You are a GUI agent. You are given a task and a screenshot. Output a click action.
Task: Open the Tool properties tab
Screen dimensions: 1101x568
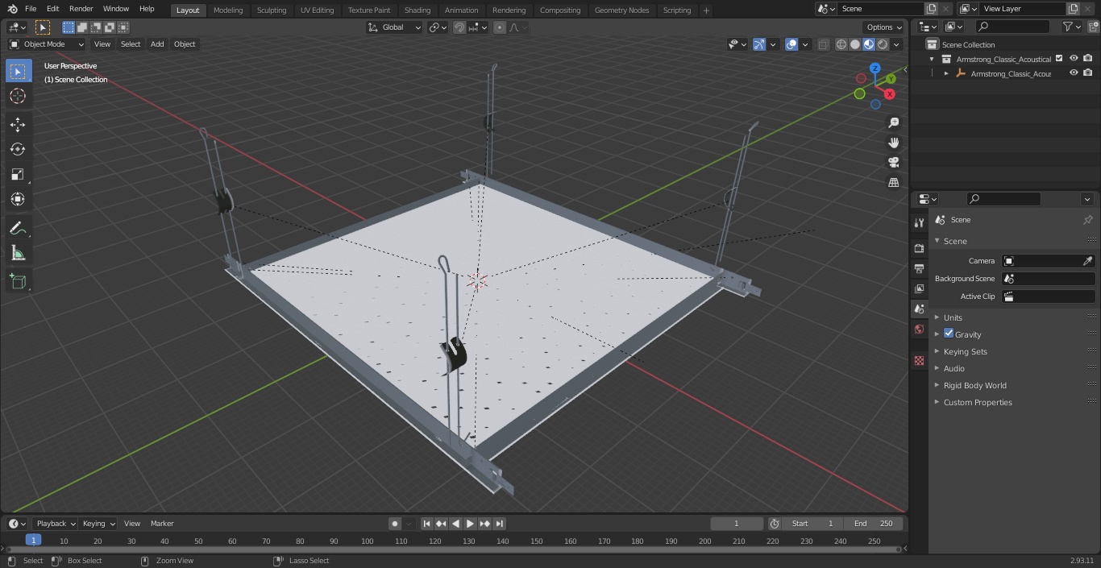[919, 222]
